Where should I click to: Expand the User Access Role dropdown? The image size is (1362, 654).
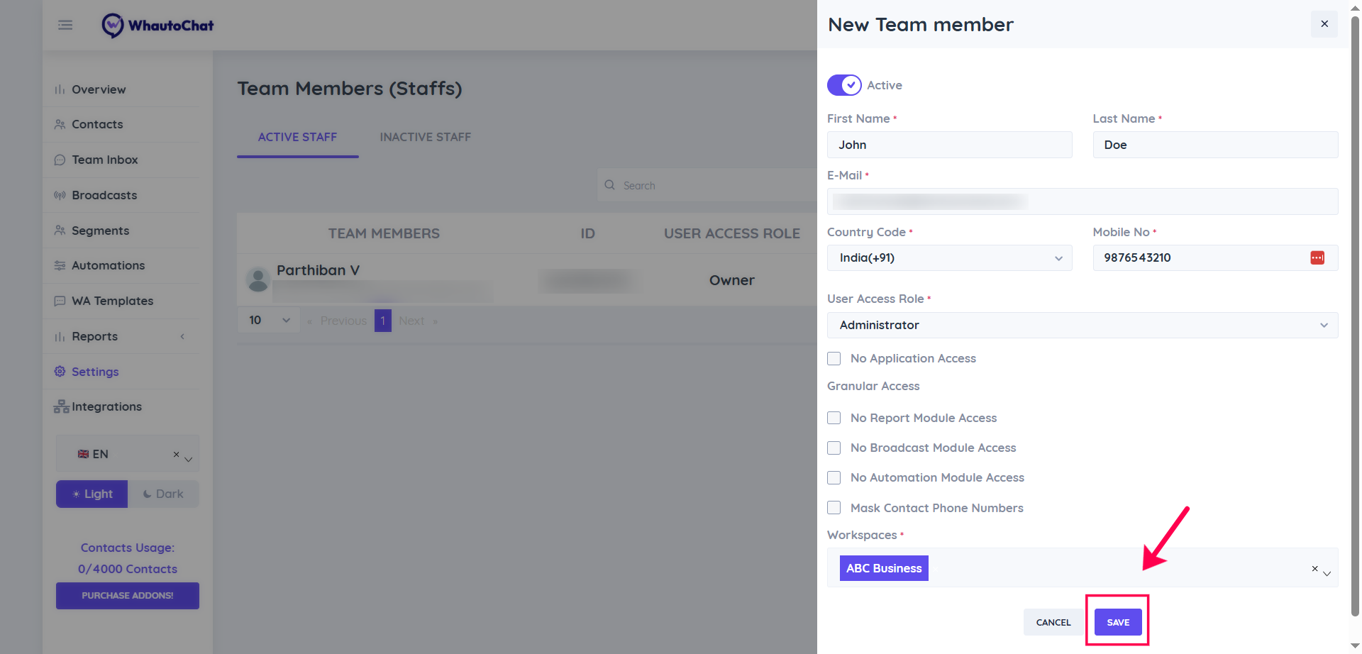[x=1082, y=326]
